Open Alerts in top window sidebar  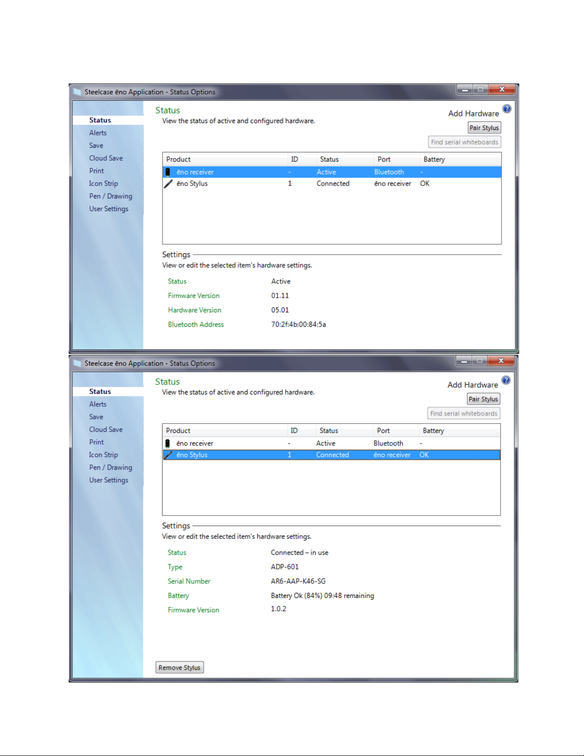pos(98,133)
